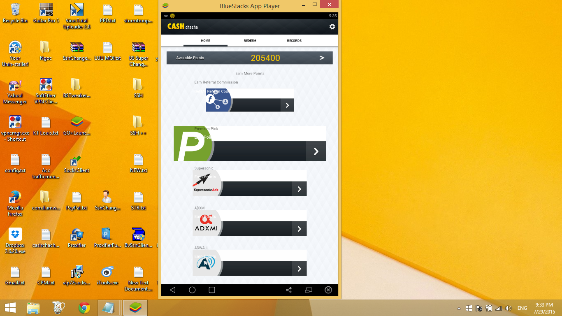
Task: Select the Recycle Bin desktop icon
Action: [x=15, y=13]
